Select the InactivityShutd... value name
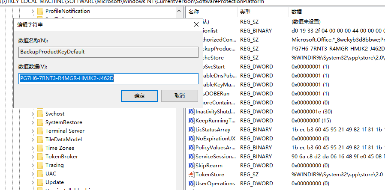The width and height of the screenshot is (385, 190). pos(215,112)
